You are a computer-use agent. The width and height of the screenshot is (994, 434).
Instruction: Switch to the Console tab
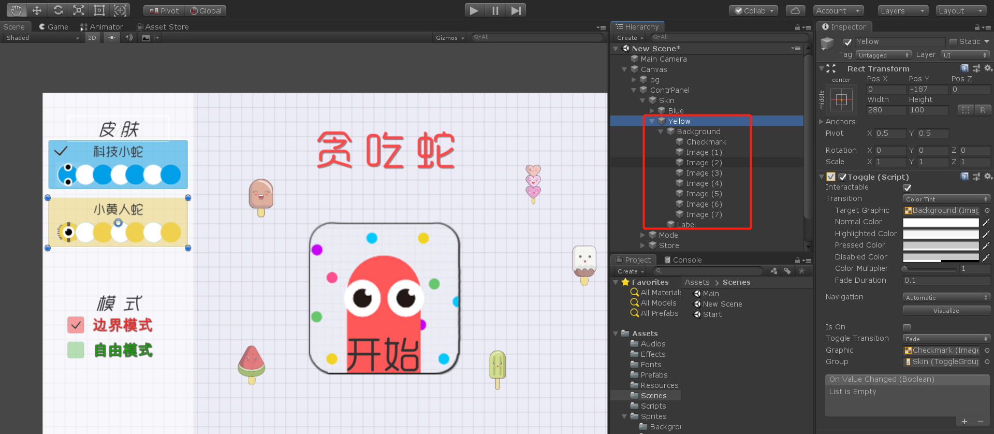pos(683,260)
